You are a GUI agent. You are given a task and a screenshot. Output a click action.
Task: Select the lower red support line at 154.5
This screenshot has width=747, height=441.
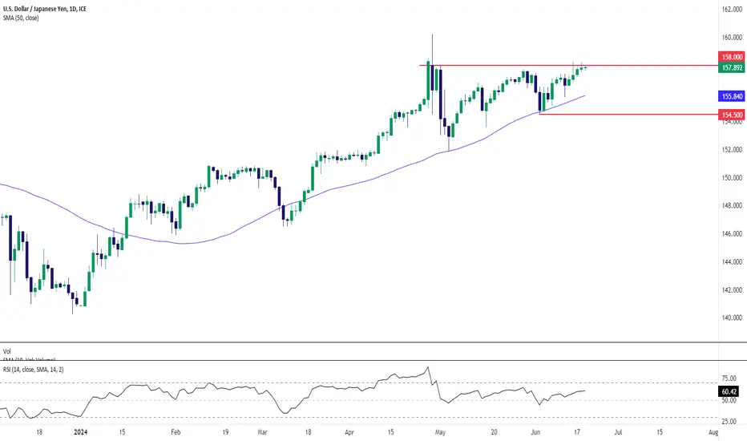[x=628, y=115]
